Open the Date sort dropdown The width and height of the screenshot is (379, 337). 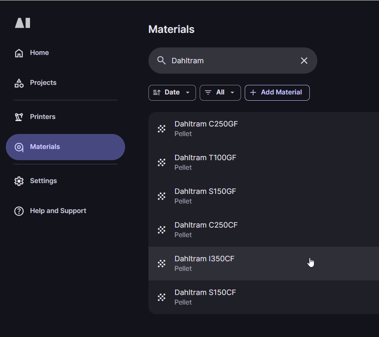tap(172, 92)
